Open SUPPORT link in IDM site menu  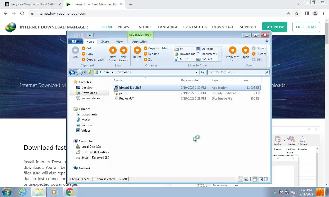click(248, 27)
